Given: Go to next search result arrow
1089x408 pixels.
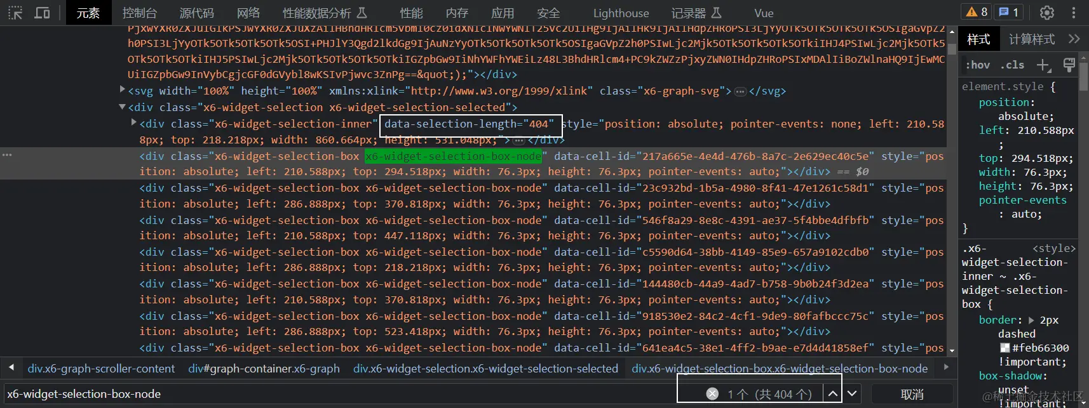Looking at the screenshot, I should click(853, 394).
